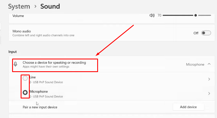Screen dimensions: 217x118
Task: Click the breadcrumb arrow between System and Sound
Action: pos(35,6)
